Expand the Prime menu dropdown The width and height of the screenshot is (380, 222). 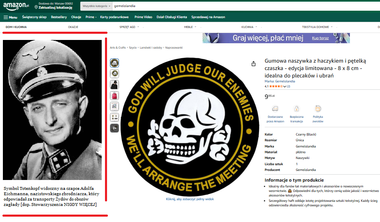[91, 17]
